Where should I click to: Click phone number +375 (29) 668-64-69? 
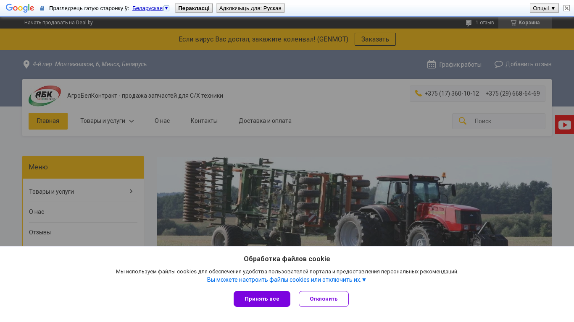[x=513, y=93]
